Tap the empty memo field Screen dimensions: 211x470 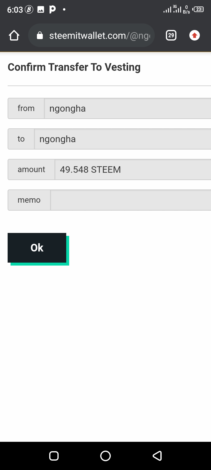[x=131, y=200]
